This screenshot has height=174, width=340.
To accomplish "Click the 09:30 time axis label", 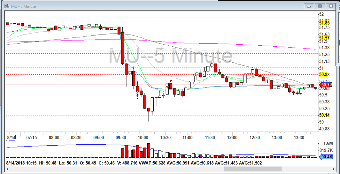I will click(x=121, y=138).
